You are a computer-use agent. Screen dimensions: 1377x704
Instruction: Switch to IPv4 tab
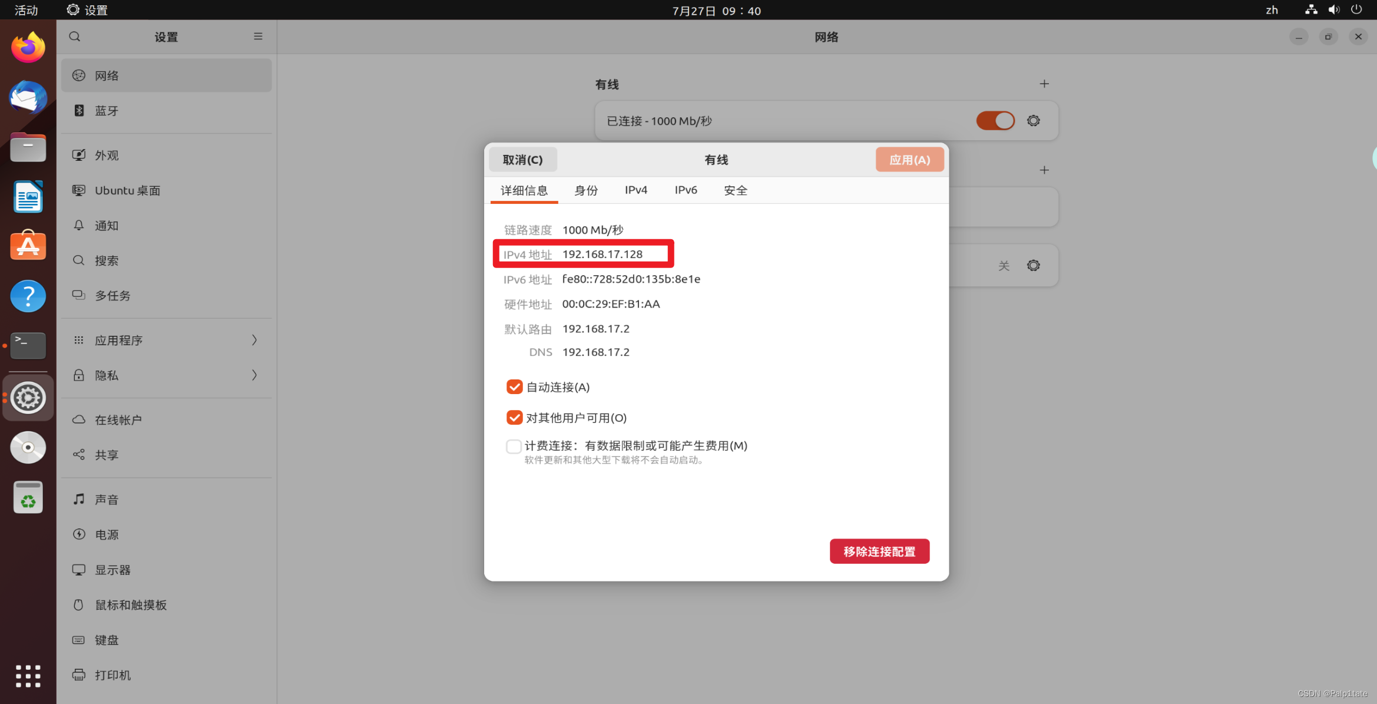pyautogui.click(x=636, y=190)
